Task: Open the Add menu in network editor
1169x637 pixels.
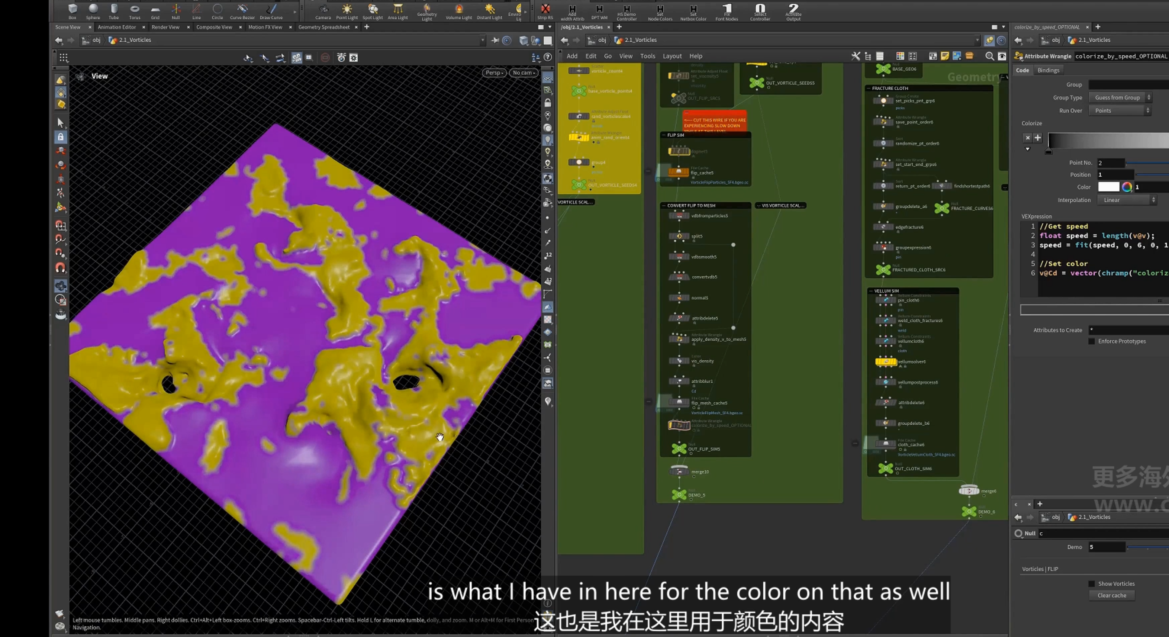Action: [x=572, y=56]
